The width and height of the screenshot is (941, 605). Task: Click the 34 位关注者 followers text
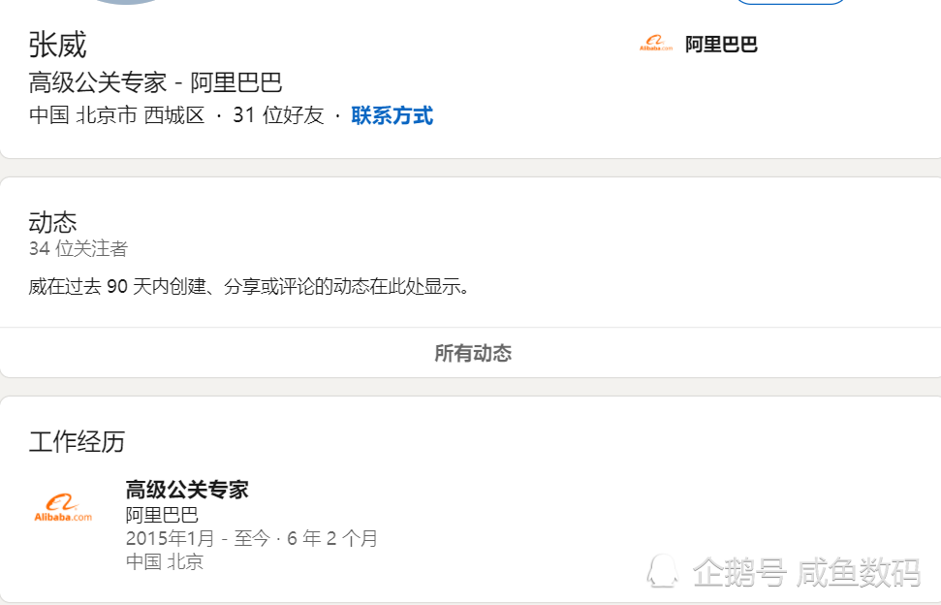(78, 249)
